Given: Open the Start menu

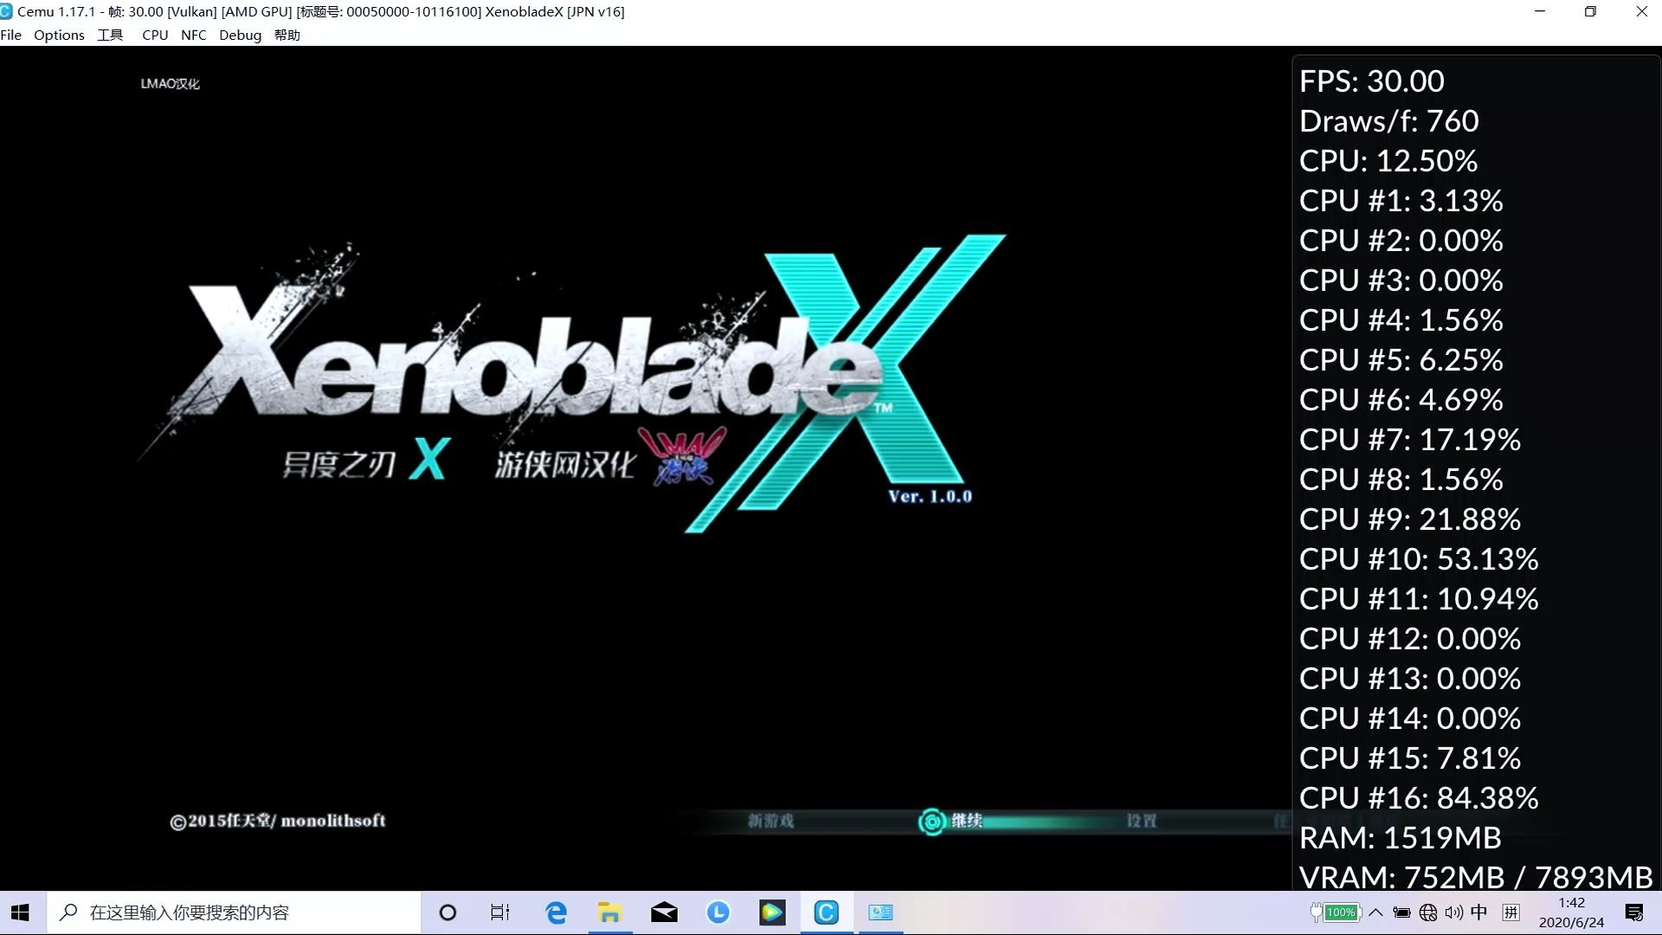Looking at the screenshot, I should [x=20, y=912].
